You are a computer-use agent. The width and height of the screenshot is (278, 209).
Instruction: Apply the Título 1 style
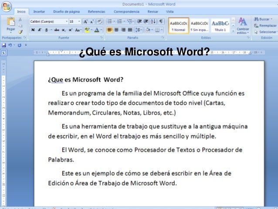(x=220, y=26)
